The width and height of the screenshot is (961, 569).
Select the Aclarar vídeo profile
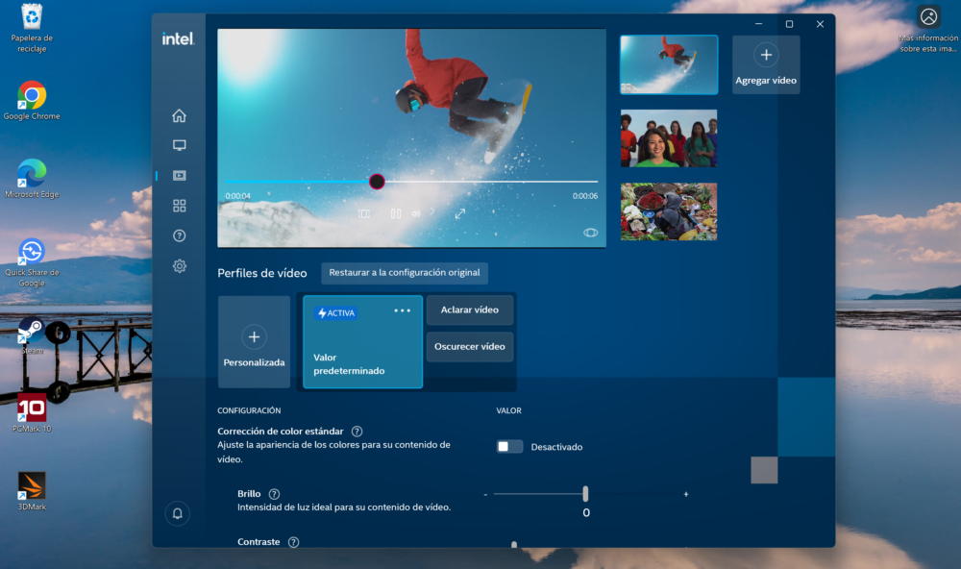(x=470, y=309)
